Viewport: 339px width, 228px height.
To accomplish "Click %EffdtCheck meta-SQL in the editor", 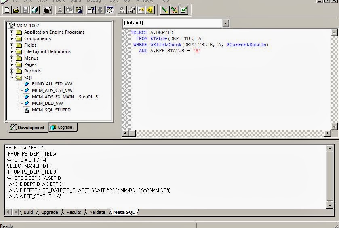I will [166, 45].
